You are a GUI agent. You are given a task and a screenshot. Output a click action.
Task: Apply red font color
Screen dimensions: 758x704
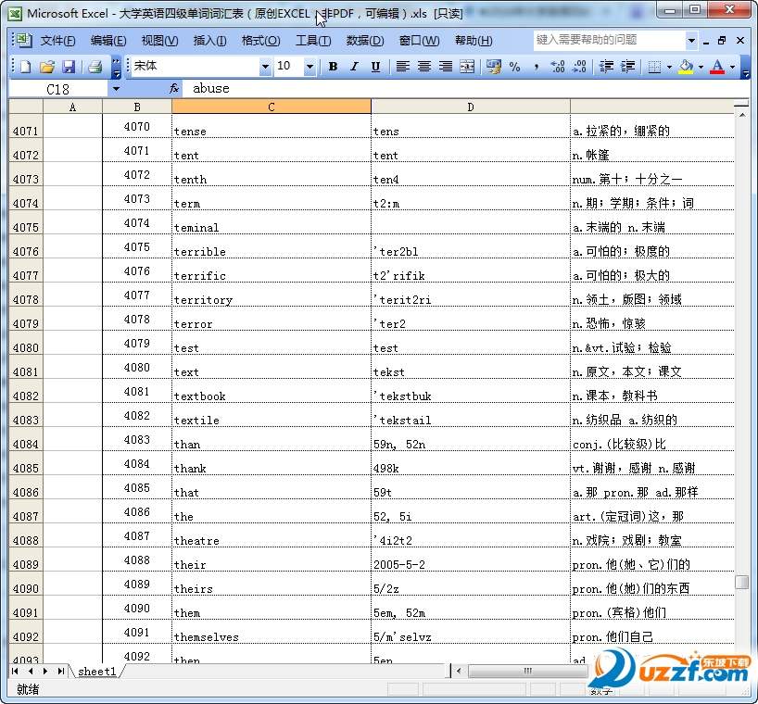click(x=717, y=67)
